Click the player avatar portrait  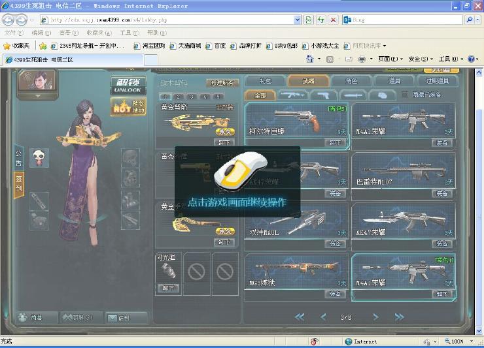pyautogui.click(x=37, y=80)
